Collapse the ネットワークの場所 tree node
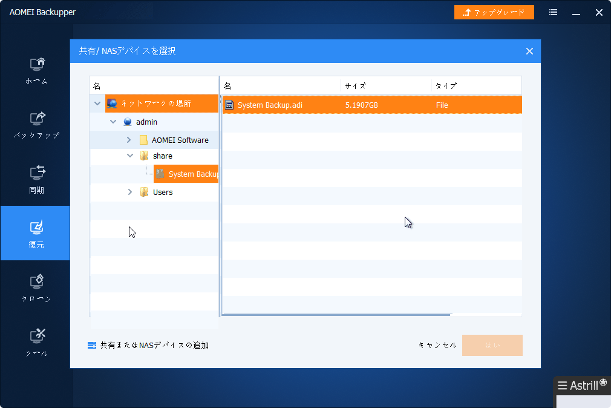Image resolution: width=611 pixels, height=408 pixels. [97, 104]
